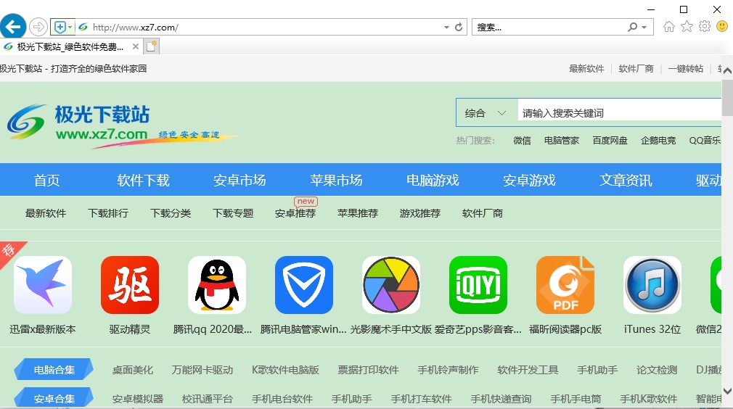
Task: Open Favorites star icon
Action: 687,27
